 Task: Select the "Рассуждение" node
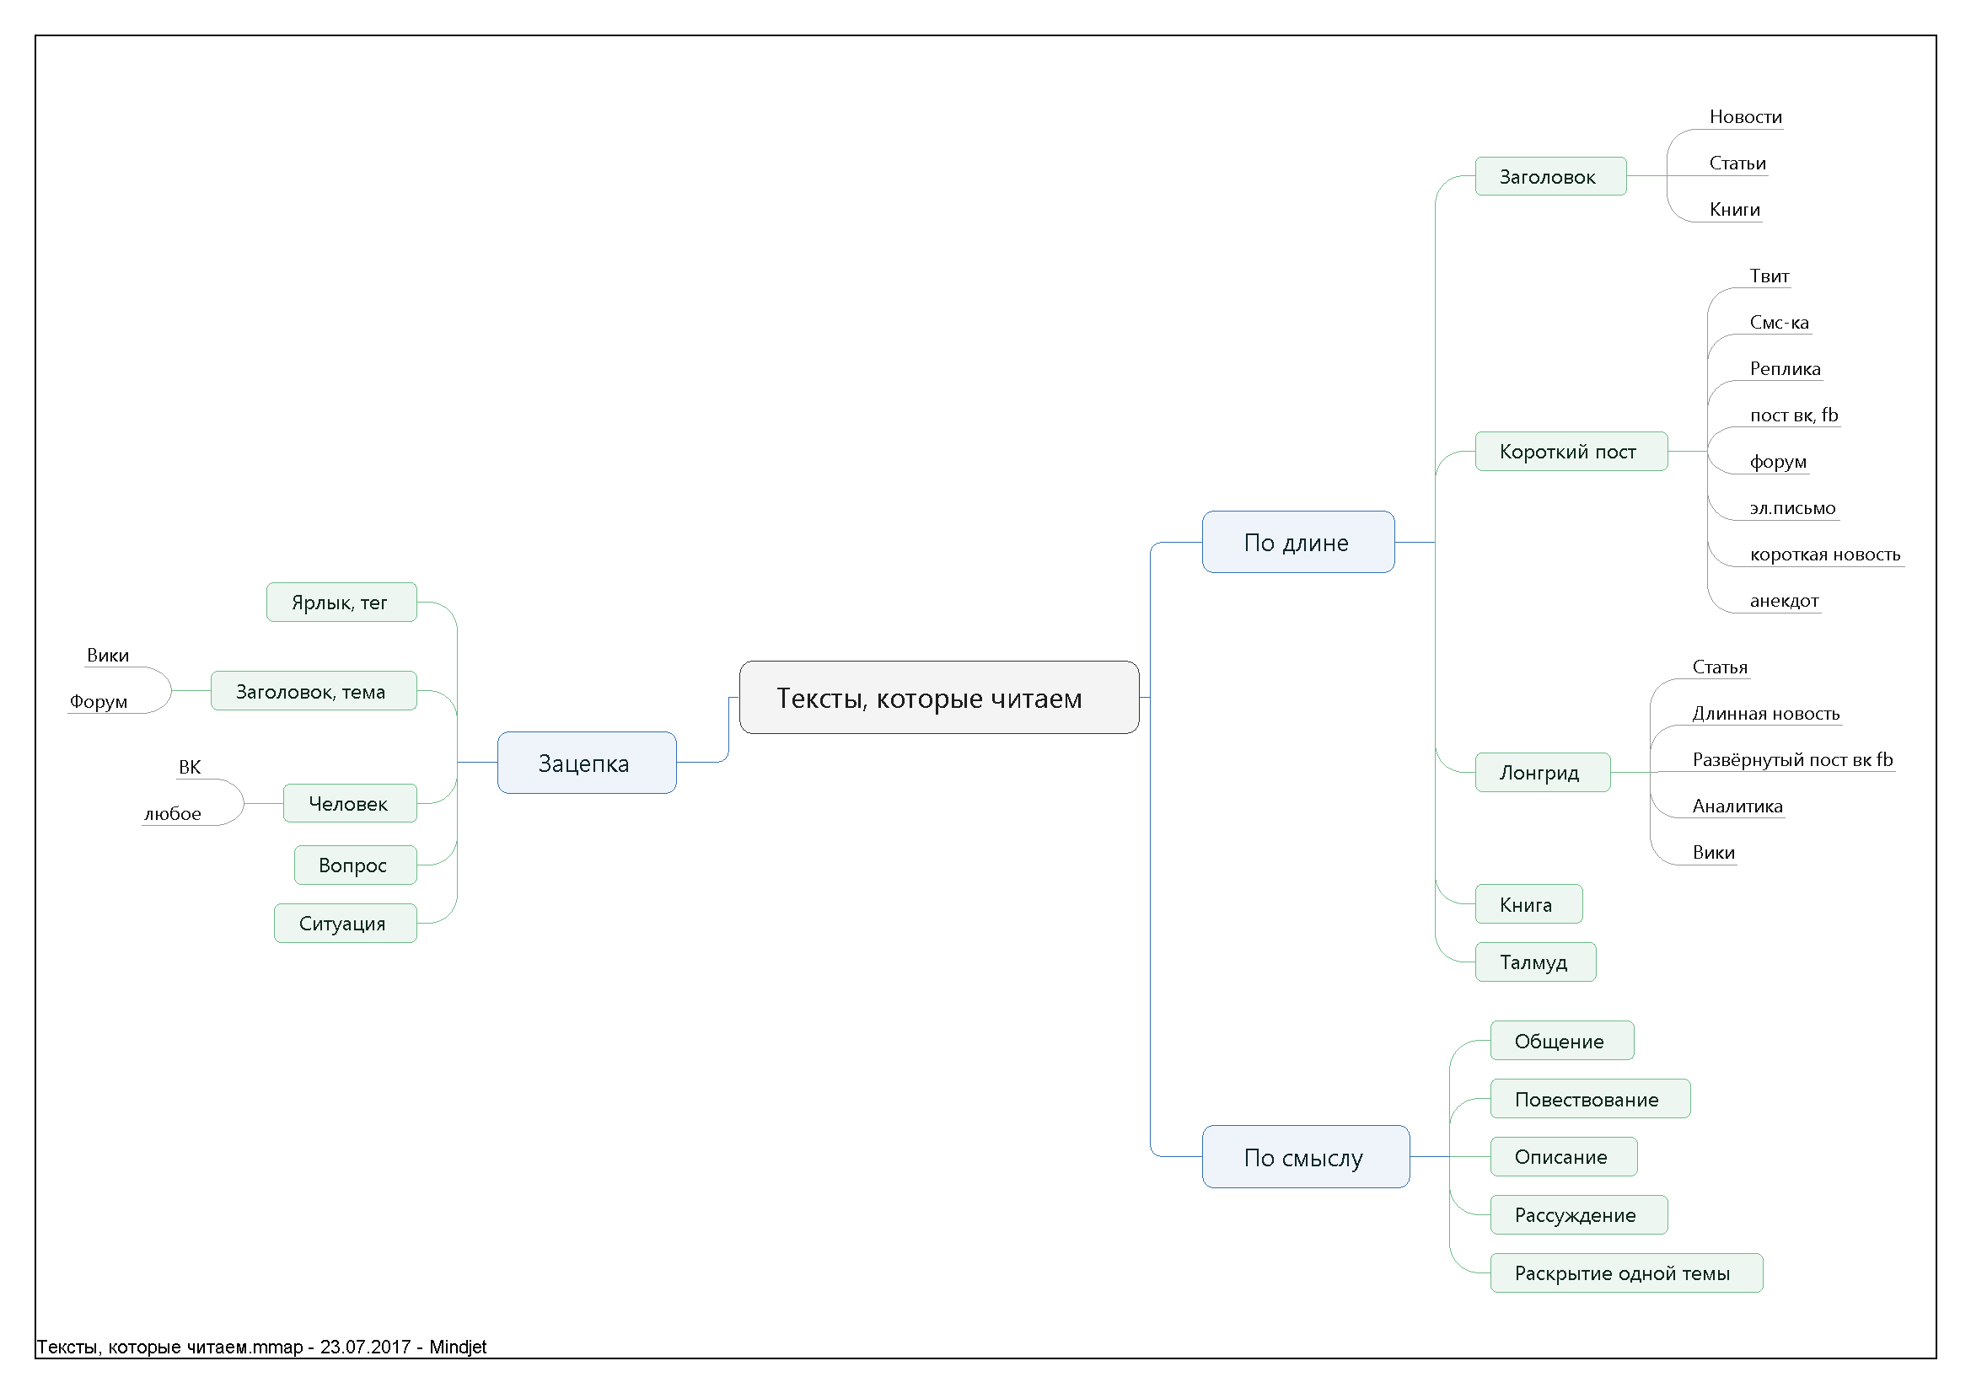(x=1578, y=1215)
